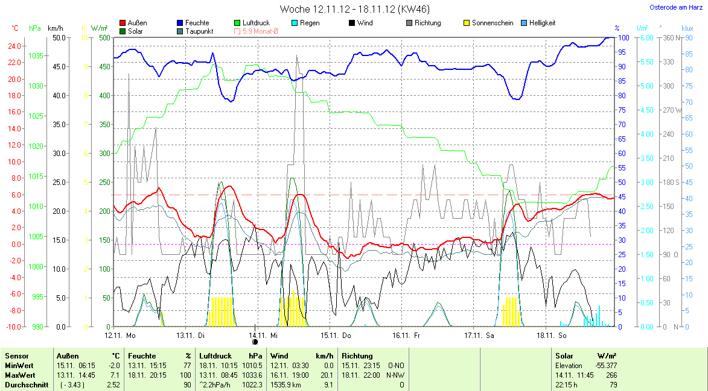
Task: Toggle the 5.9 Monat-Ø outline box
Action: [x=237, y=31]
